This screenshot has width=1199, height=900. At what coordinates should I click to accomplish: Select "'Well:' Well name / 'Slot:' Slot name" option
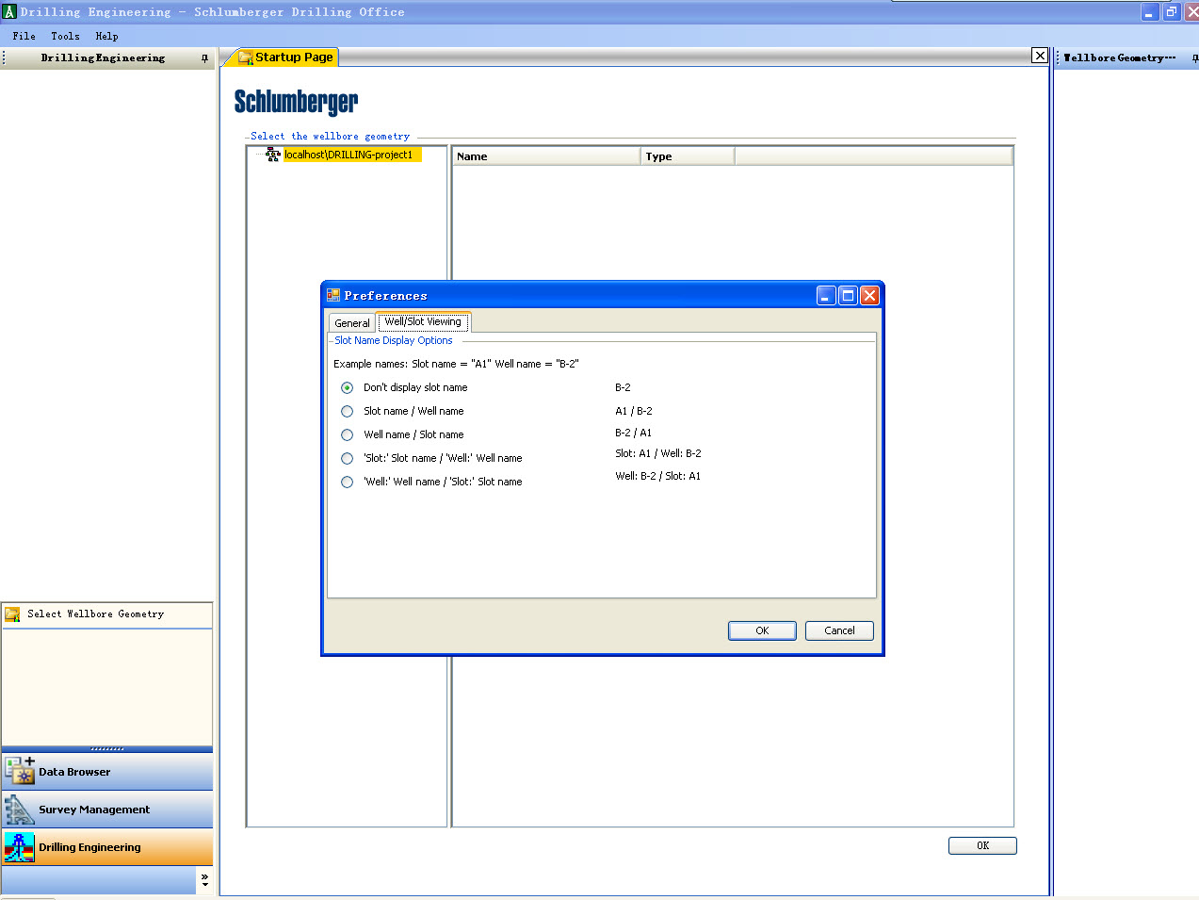click(x=348, y=482)
